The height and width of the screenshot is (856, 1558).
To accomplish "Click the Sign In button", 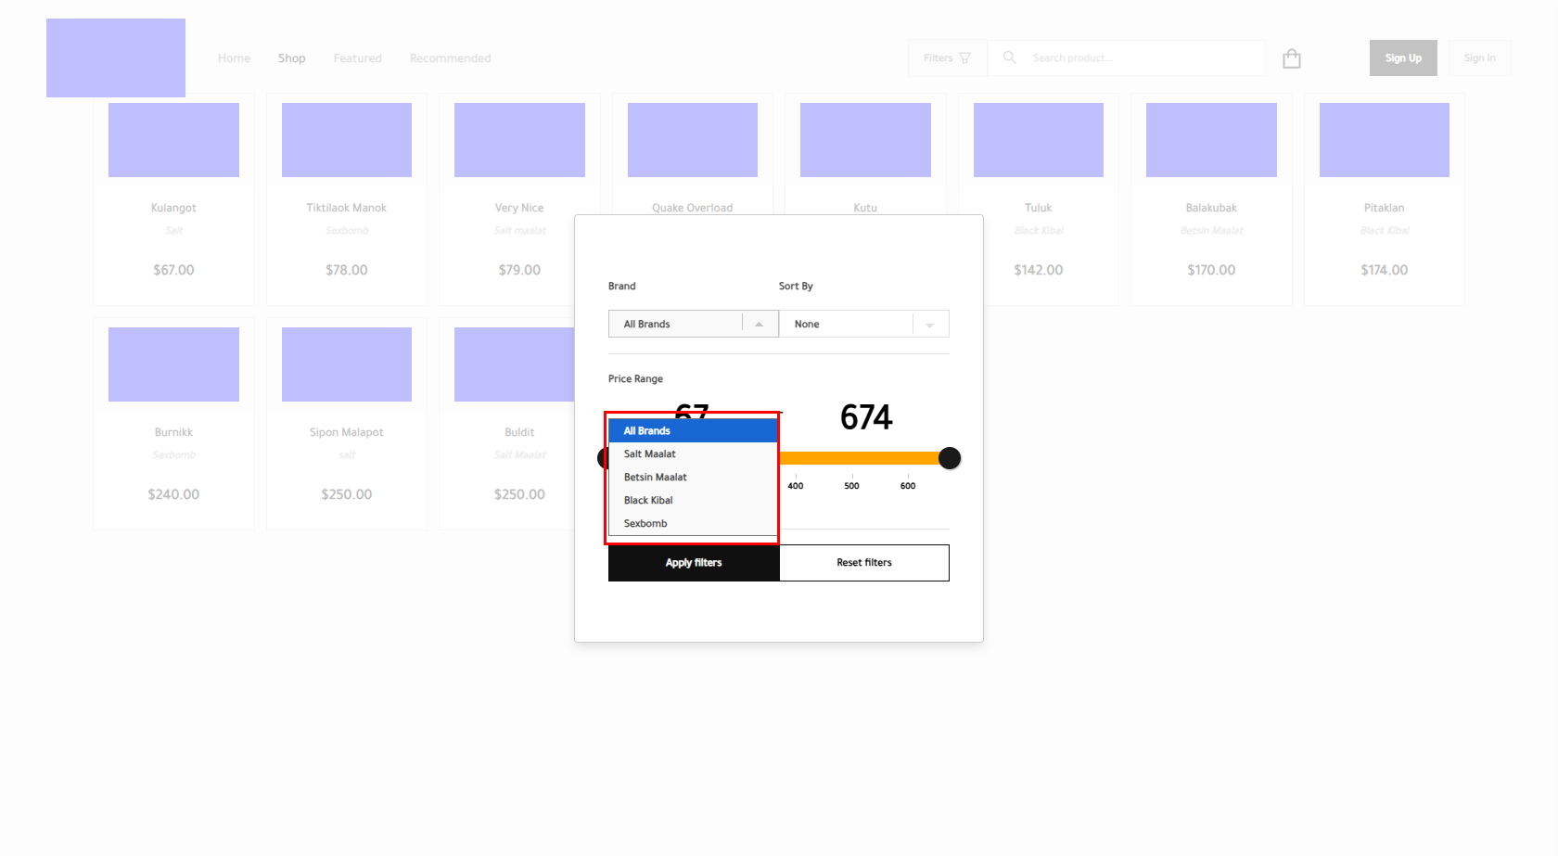I will [x=1479, y=57].
